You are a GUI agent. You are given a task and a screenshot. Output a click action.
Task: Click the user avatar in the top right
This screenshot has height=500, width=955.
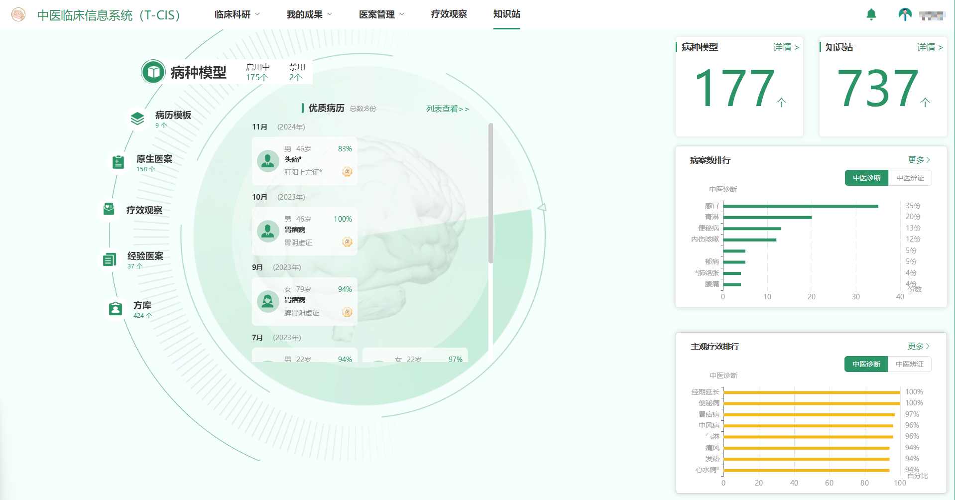tap(905, 14)
